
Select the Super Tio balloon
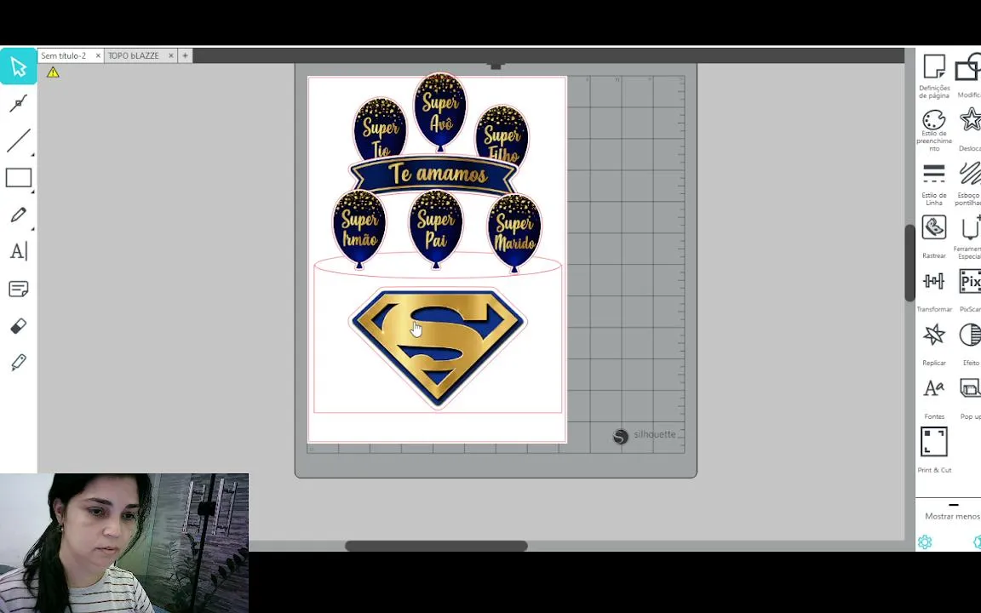point(380,129)
